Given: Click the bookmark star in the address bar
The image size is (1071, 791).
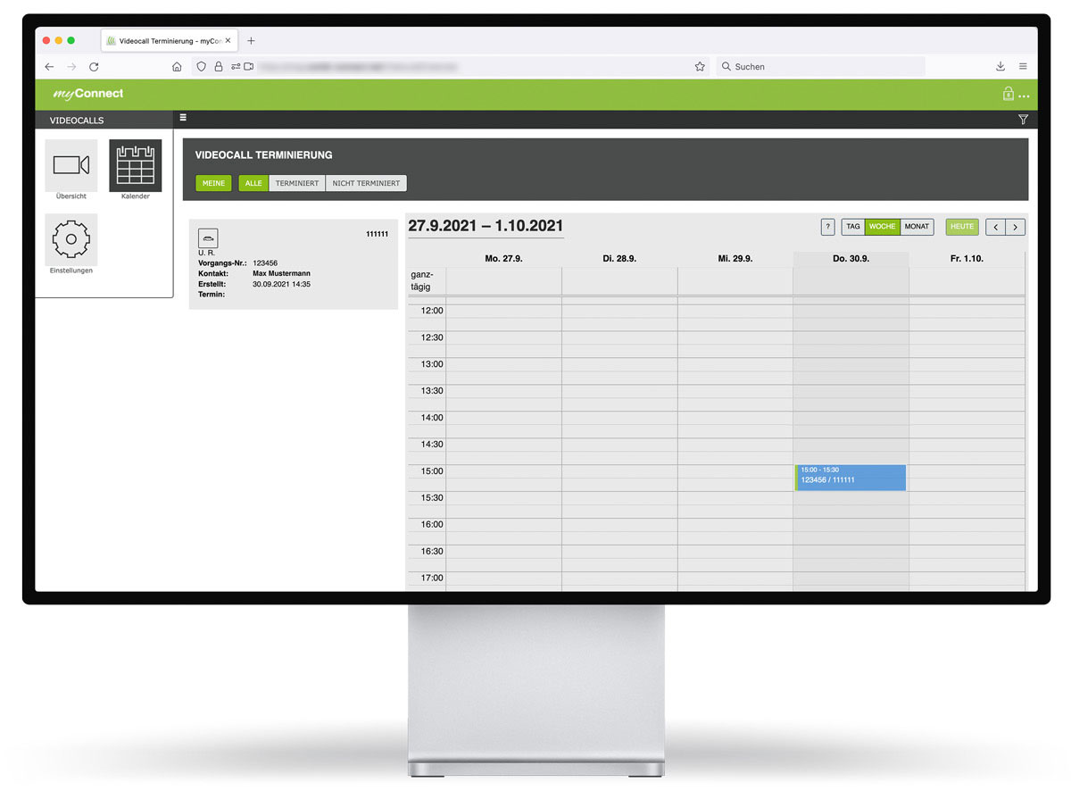Looking at the screenshot, I should 700,66.
